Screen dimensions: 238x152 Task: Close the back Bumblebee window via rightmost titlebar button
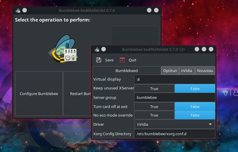tap(156, 10)
